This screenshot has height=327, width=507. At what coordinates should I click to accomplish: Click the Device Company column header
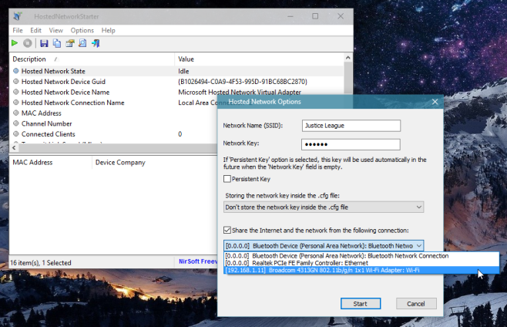tap(155, 163)
